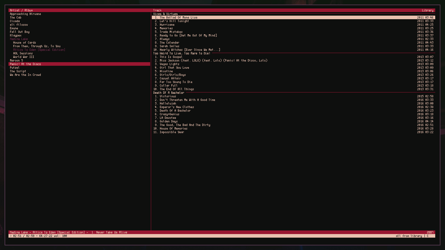The width and height of the screenshot is (445, 250).
Task: Select the artist We Are the In Crowd
Action: click(25, 75)
